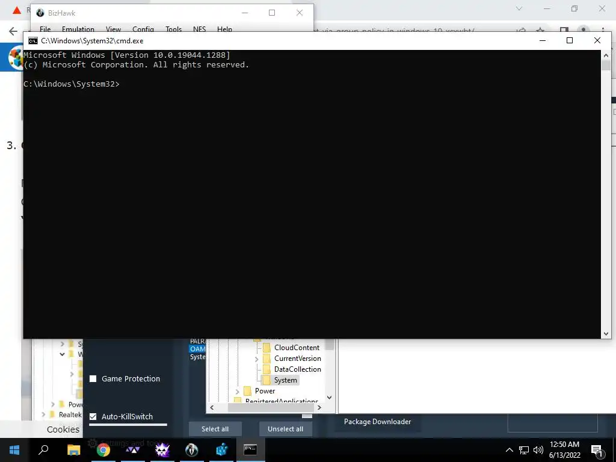
Task: Select the DataCollection folder
Action: (297, 369)
